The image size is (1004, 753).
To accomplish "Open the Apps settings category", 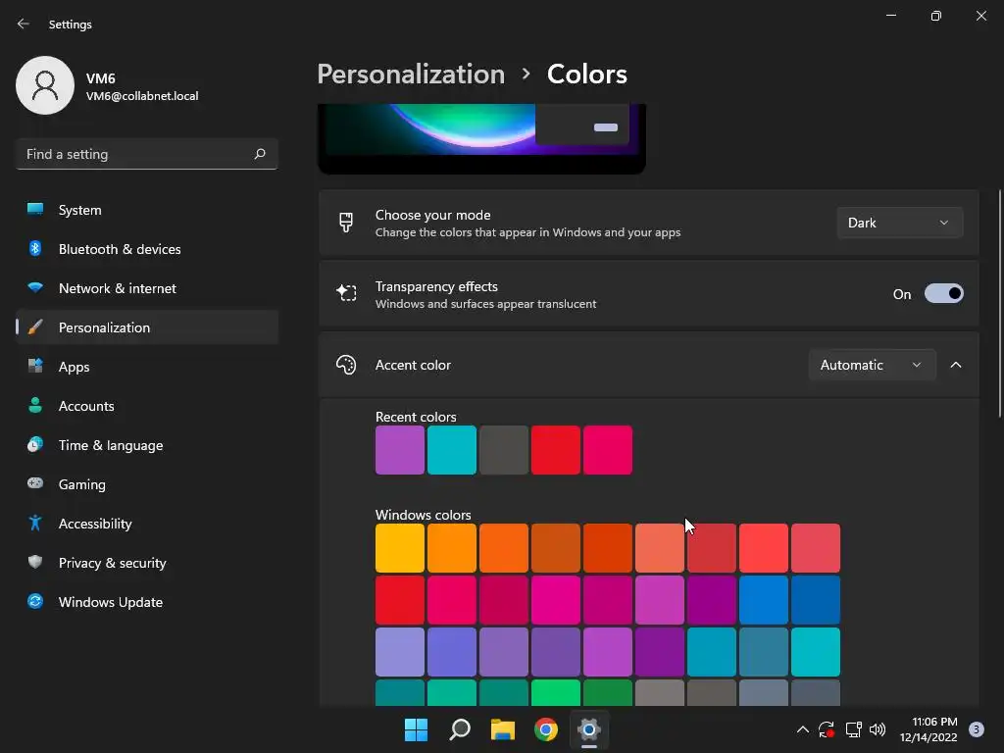I will pyautogui.click(x=147, y=367).
